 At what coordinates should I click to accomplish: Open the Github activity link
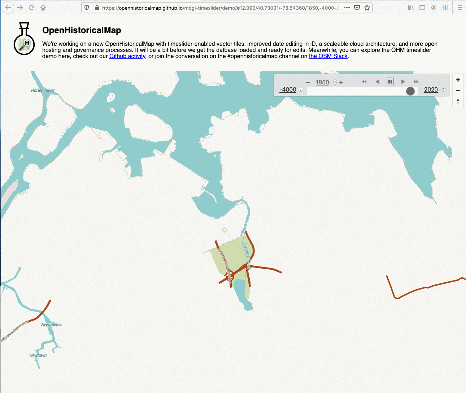pyautogui.click(x=127, y=56)
